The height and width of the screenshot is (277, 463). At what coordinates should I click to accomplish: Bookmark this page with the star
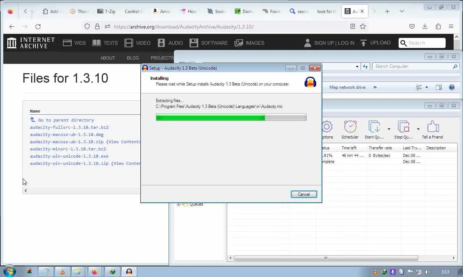[x=363, y=26]
